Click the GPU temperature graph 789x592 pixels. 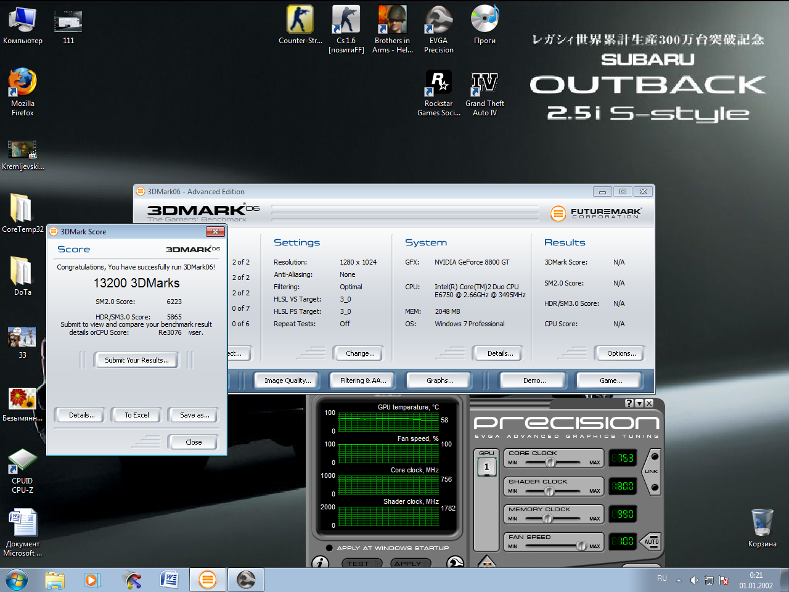[x=388, y=421]
